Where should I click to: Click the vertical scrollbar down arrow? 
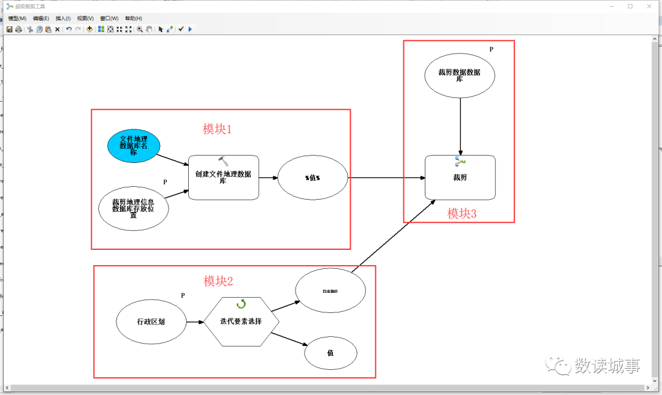click(x=655, y=381)
